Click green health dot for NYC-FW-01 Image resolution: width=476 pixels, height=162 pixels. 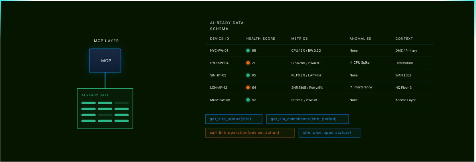[248, 51]
